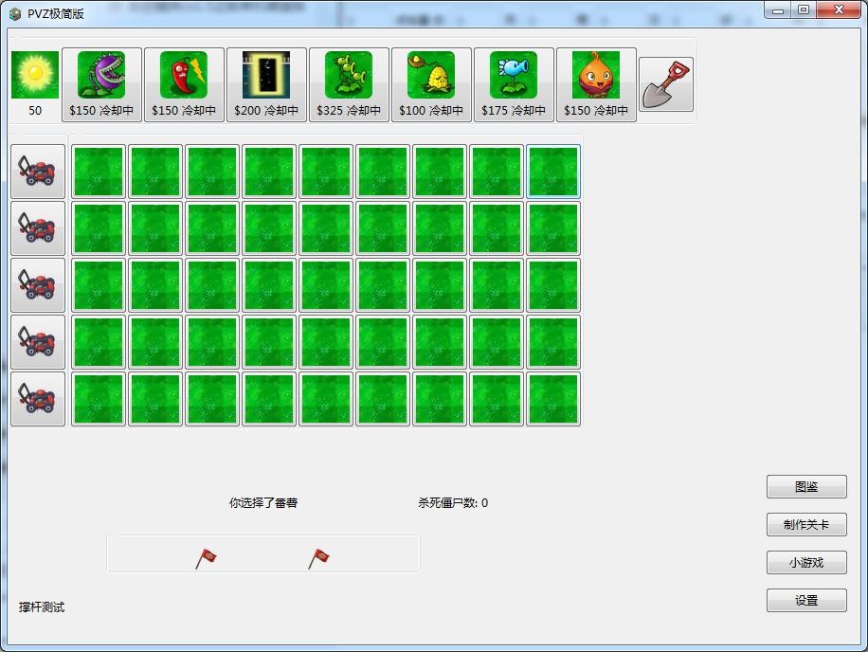Click the 你选择了番薯 status text
The height and width of the screenshot is (652, 868).
coord(263,502)
